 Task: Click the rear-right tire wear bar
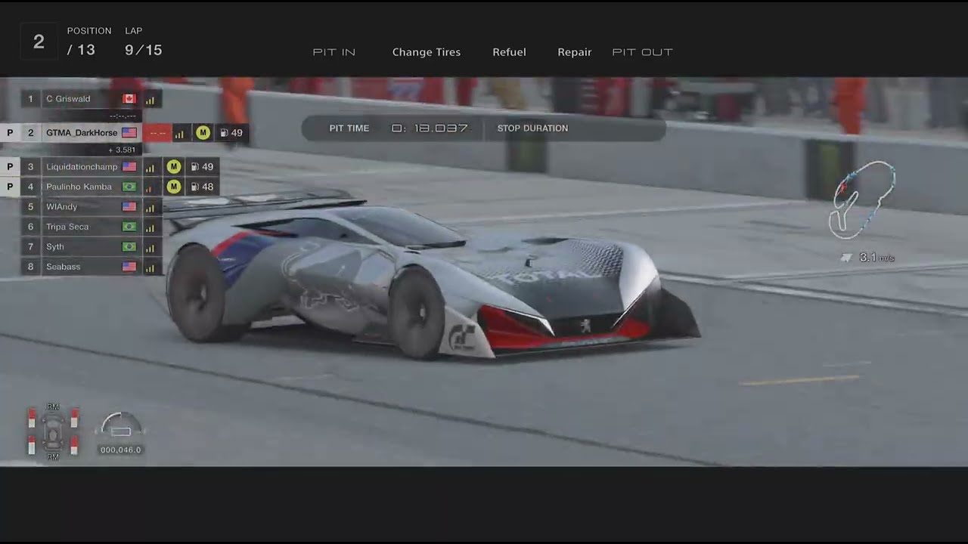coord(74,445)
